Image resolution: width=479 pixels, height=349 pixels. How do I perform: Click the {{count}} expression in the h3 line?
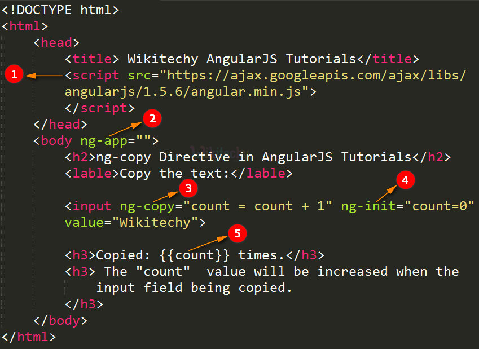[x=194, y=255]
